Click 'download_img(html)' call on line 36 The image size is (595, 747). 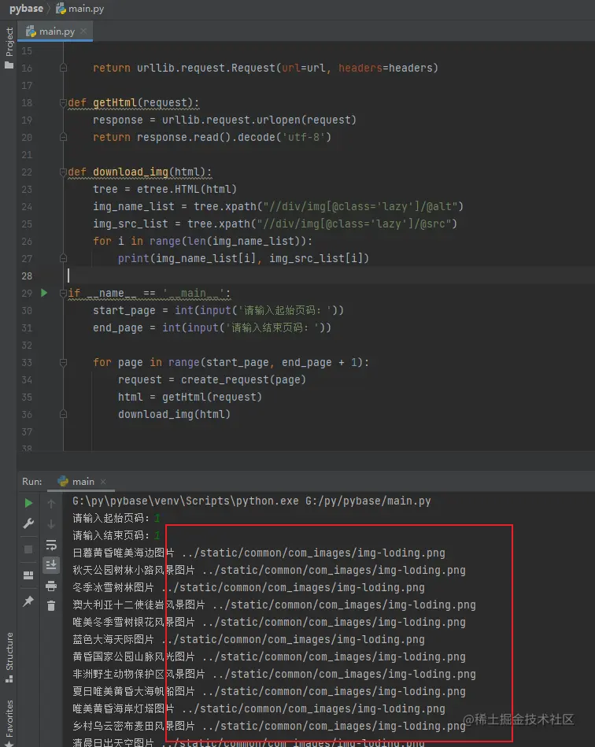tap(175, 414)
